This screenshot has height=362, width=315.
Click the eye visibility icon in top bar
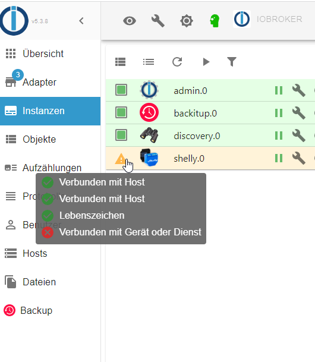[130, 21]
